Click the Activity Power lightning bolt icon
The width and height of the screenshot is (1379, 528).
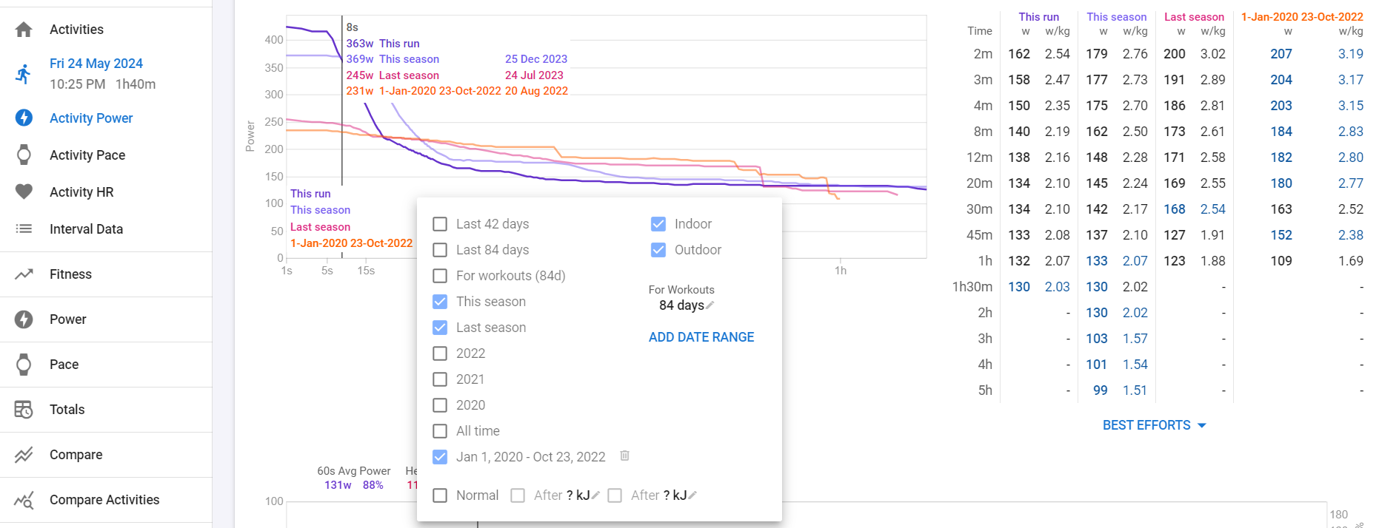(24, 118)
